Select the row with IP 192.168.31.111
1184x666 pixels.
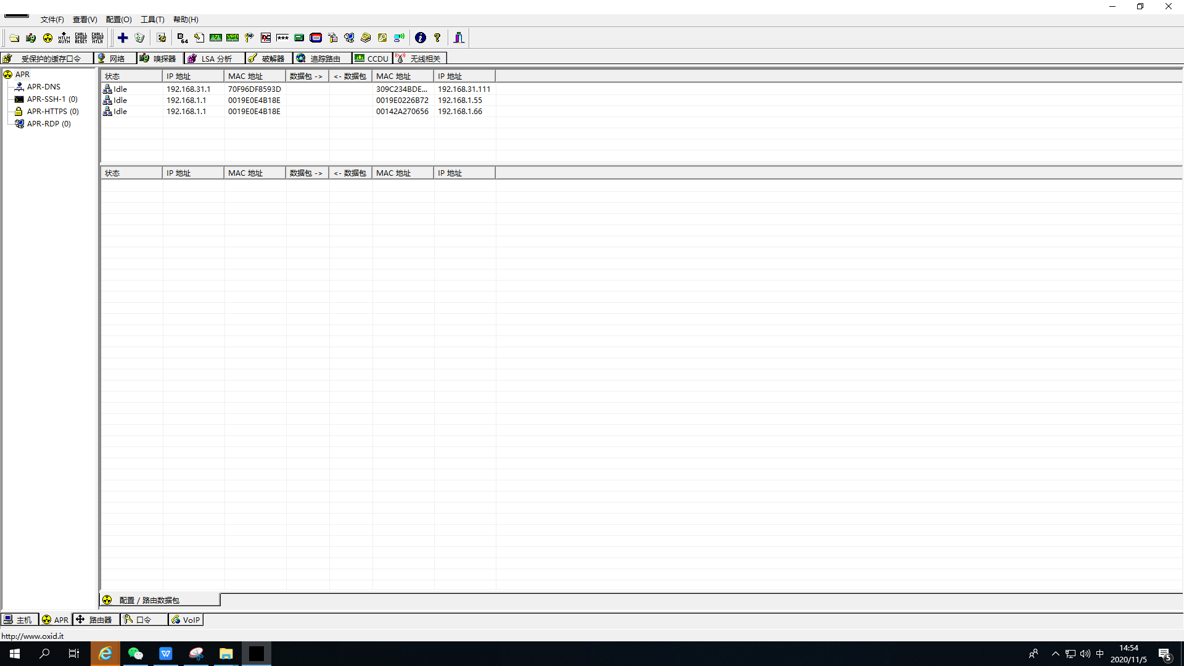(x=464, y=89)
